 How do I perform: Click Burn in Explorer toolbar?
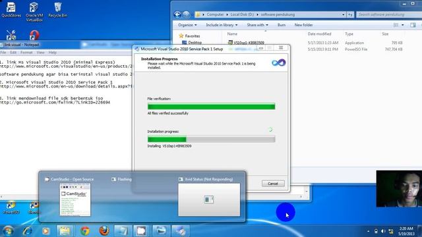click(282, 25)
